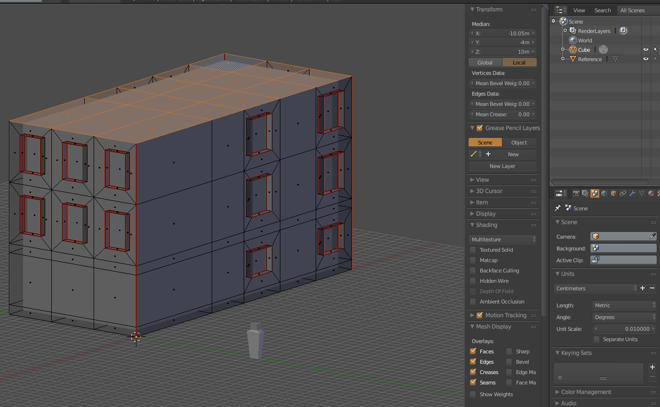Adjust the Unit Scale value slider
The image size is (660, 407).
[x=624, y=329]
